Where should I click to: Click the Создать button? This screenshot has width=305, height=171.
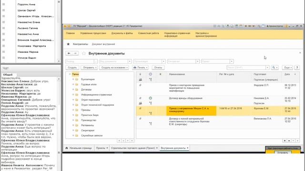coord(72,67)
